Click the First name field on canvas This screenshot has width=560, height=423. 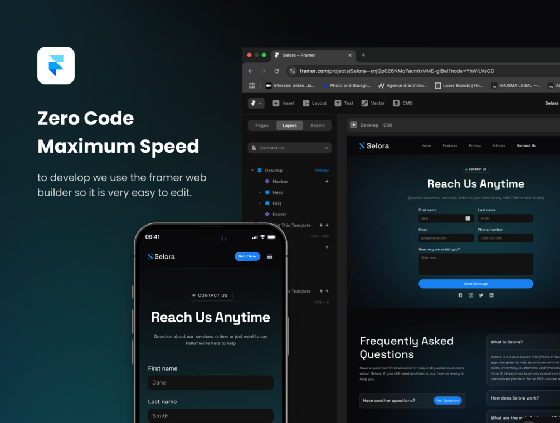click(x=446, y=218)
